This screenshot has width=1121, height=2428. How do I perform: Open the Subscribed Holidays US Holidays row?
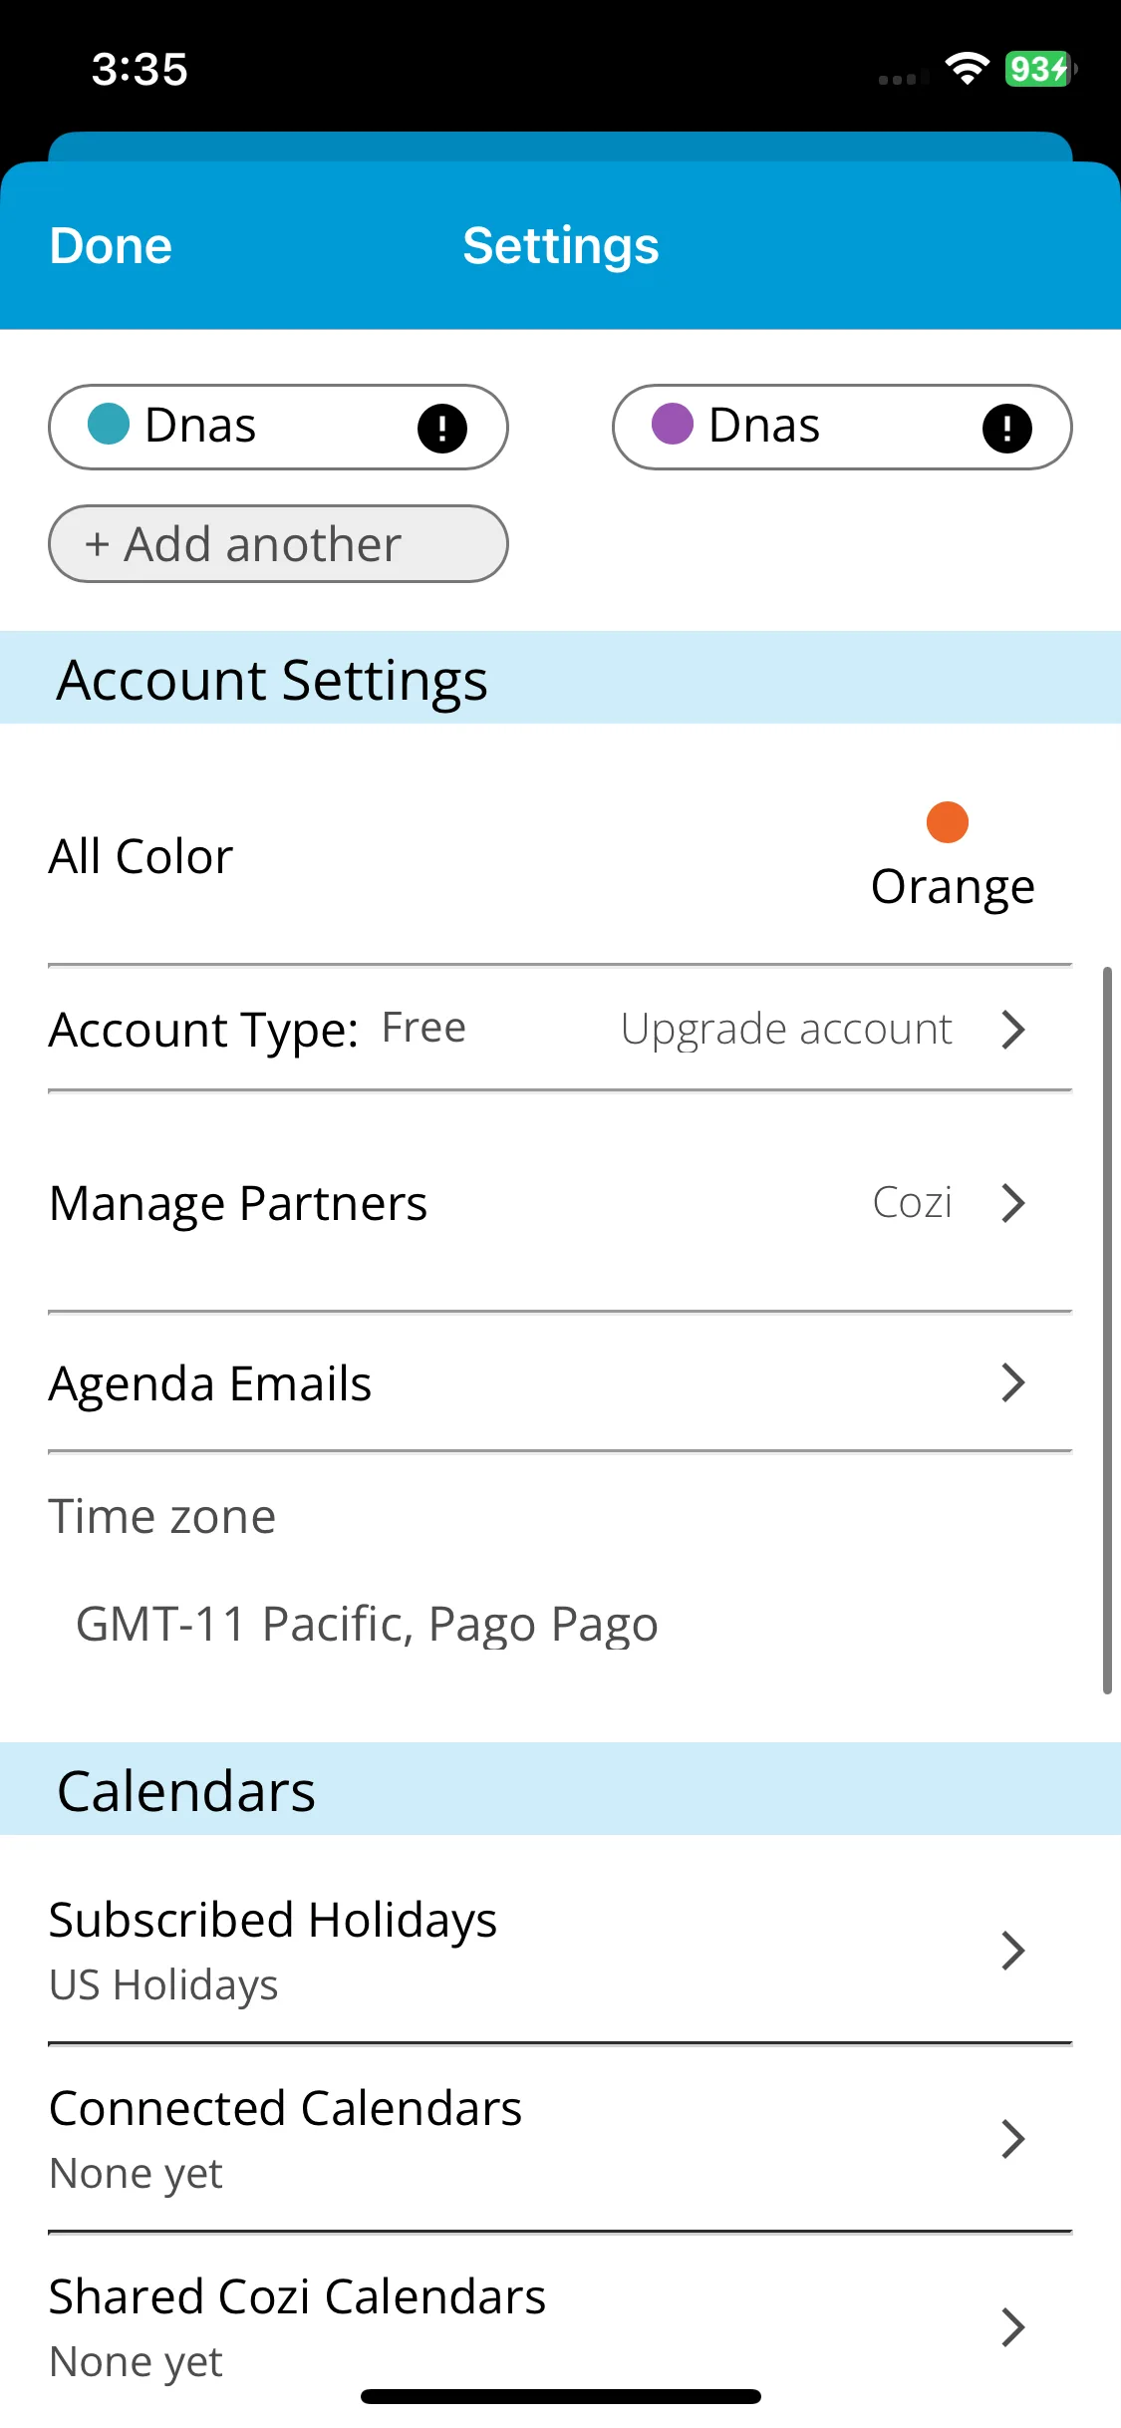click(560, 1951)
